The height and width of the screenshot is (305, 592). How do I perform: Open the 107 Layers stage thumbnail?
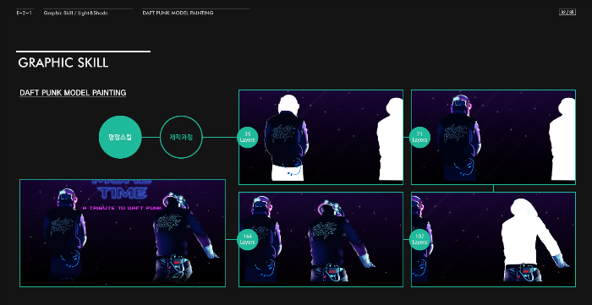(493, 239)
